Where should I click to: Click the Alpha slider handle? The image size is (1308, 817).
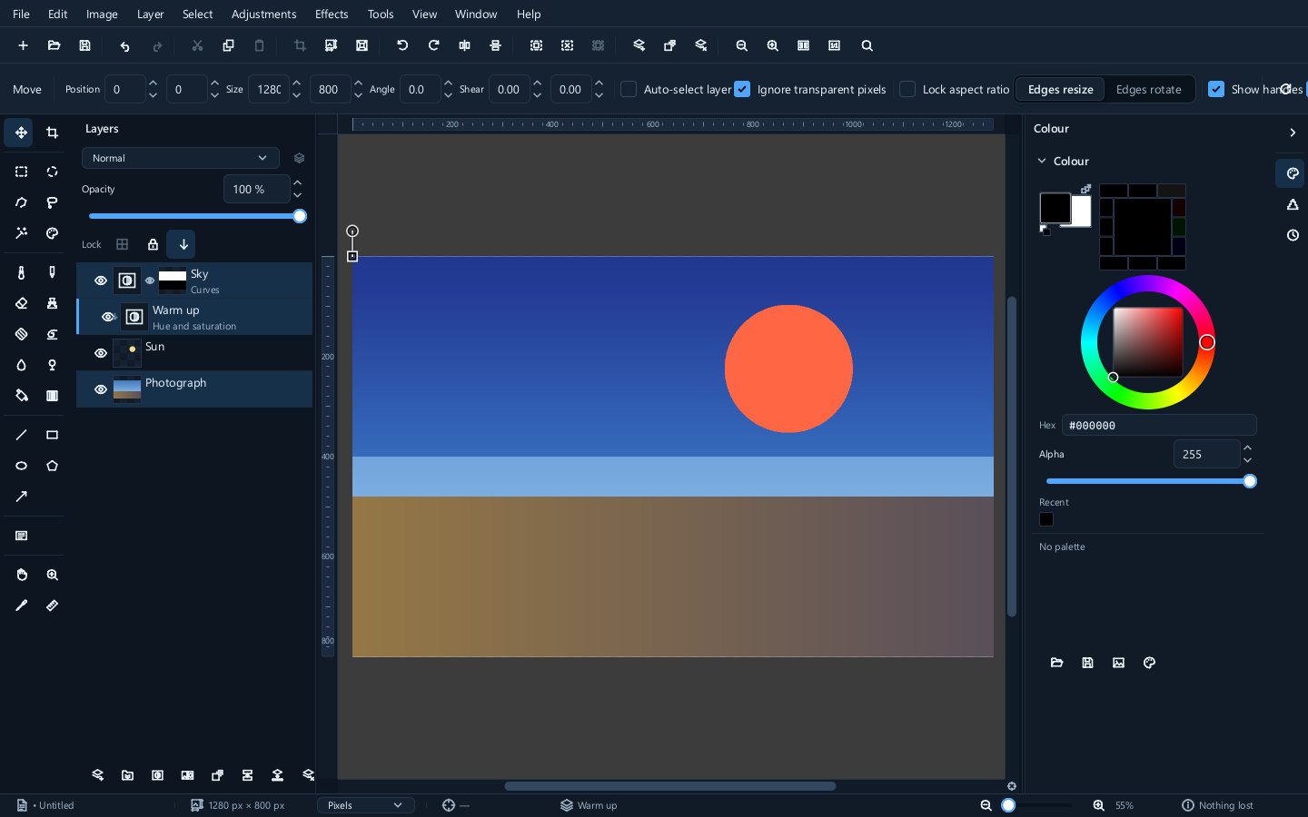pos(1250,481)
